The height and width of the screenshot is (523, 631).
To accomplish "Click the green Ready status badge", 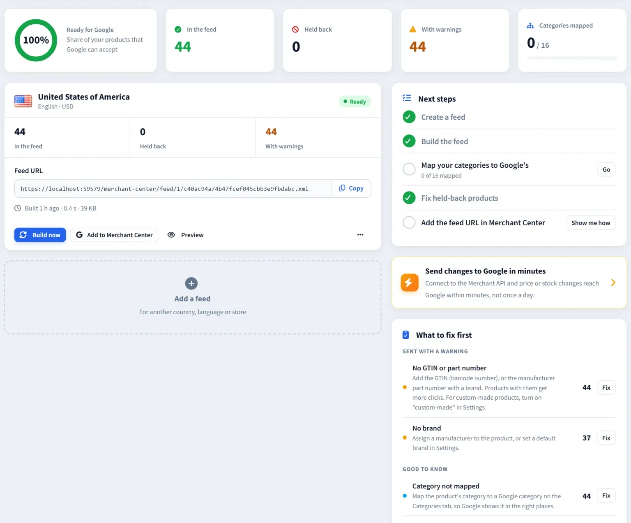I will click(355, 102).
